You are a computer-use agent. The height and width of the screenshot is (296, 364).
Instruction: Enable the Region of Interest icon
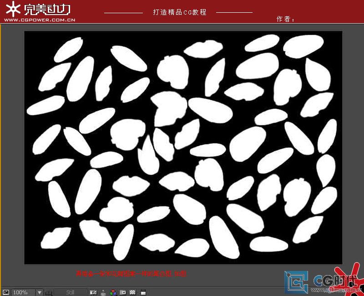tap(123, 292)
